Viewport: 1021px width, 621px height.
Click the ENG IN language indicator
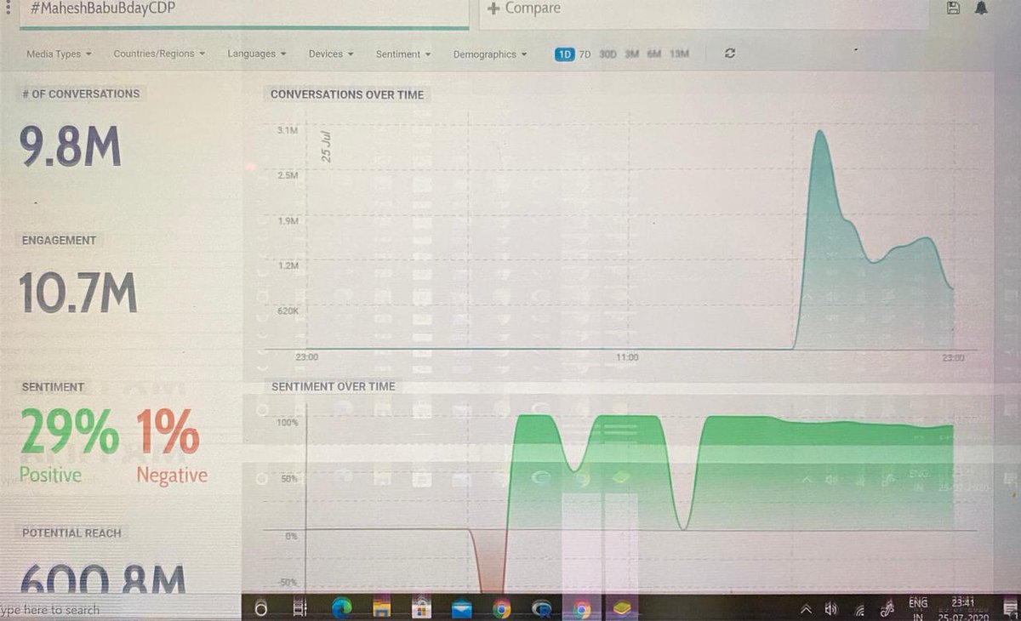coord(918,610)
